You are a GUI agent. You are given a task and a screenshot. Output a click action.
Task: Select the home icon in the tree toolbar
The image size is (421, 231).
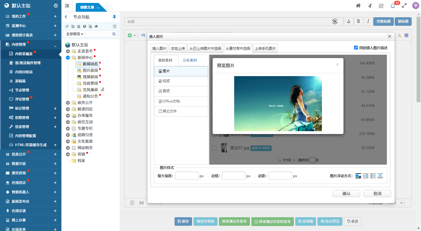point(97,27)
